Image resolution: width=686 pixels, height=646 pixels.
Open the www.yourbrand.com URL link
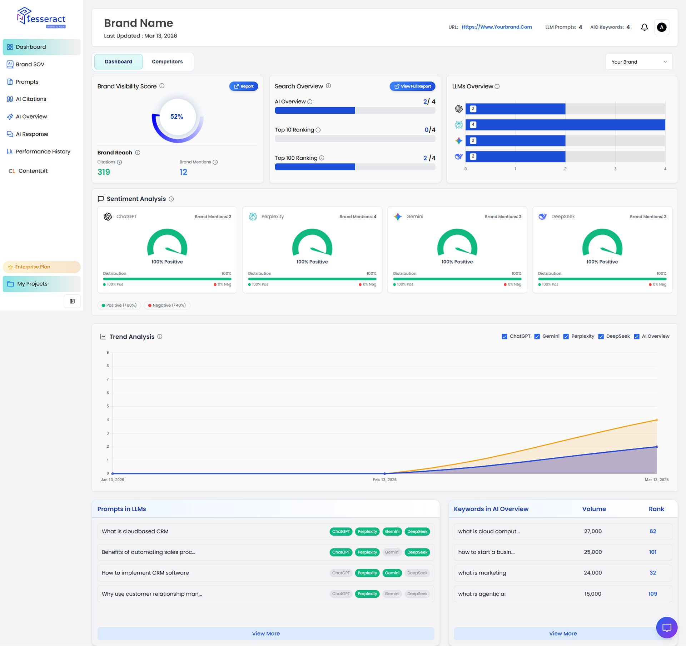click(x=496, y=27)
